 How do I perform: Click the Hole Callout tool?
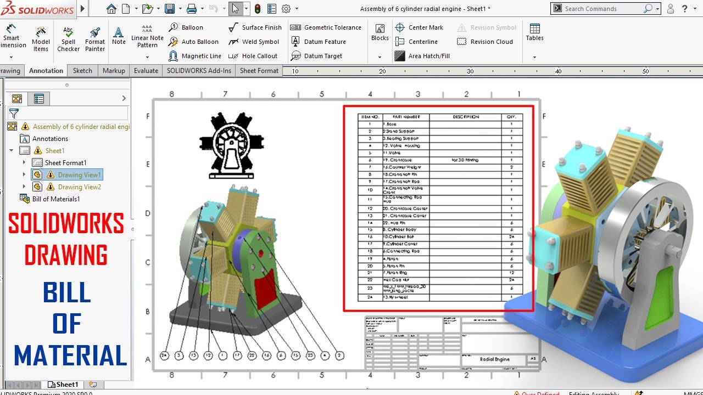(x=253, y=56)
